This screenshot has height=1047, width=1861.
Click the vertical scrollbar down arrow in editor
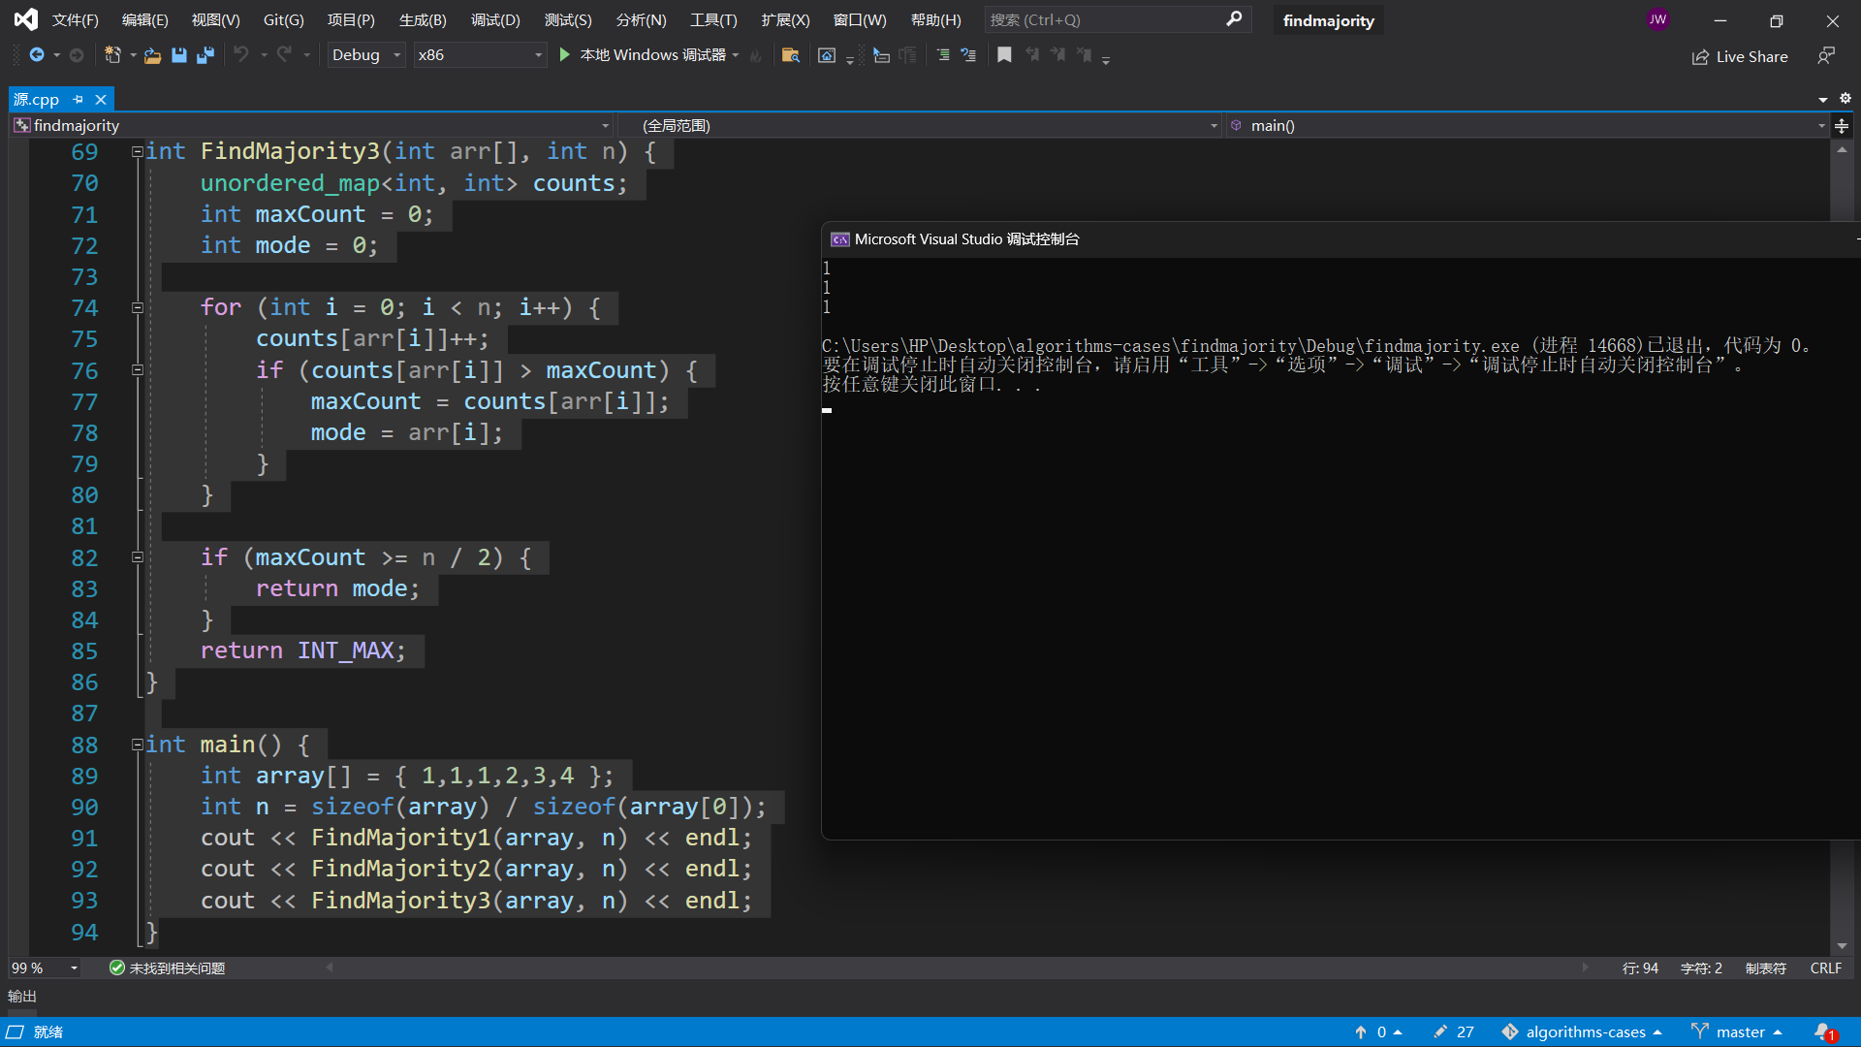pyautogui.click(x=1842, y=946)
